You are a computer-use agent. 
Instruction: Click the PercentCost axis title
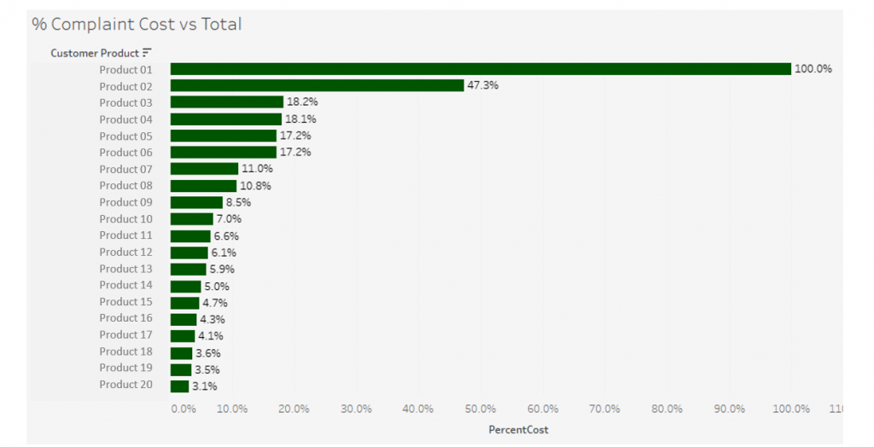(518, 429)
